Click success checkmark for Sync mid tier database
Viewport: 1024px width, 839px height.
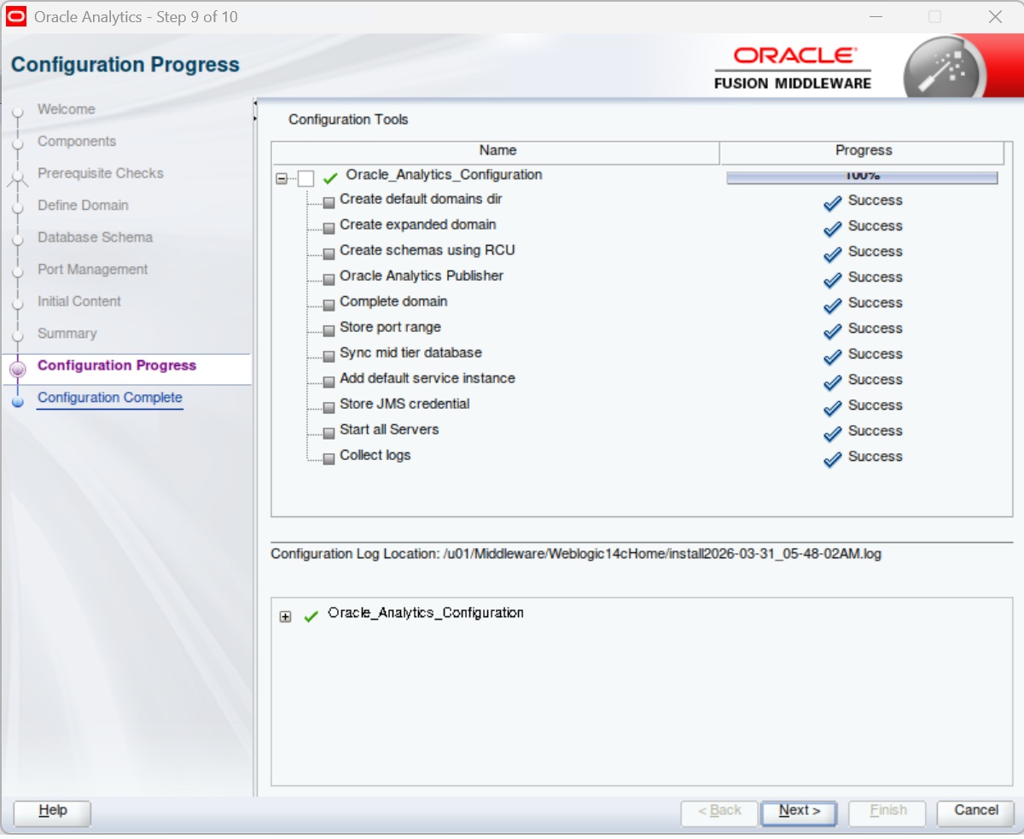[833, 357]
